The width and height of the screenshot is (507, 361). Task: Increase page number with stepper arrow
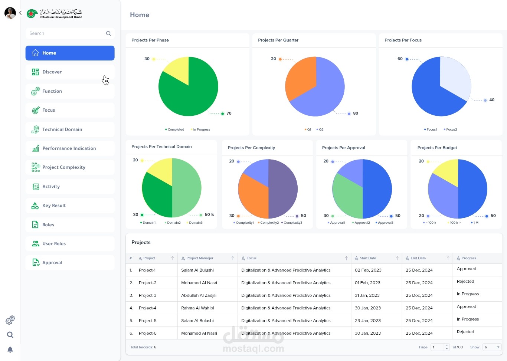(x=447, y=345)
